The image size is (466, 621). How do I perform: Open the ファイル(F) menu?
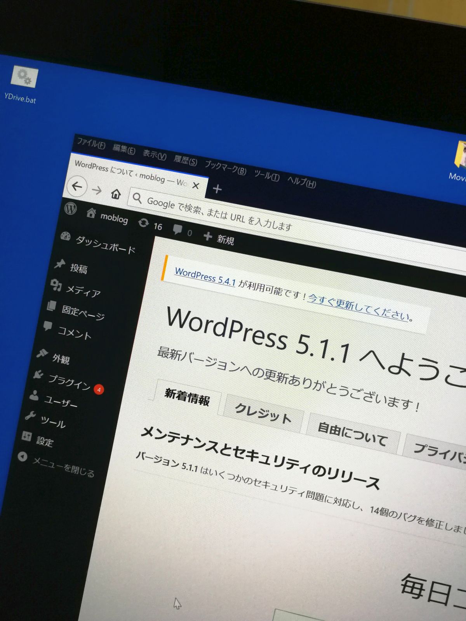click(91, 143)
